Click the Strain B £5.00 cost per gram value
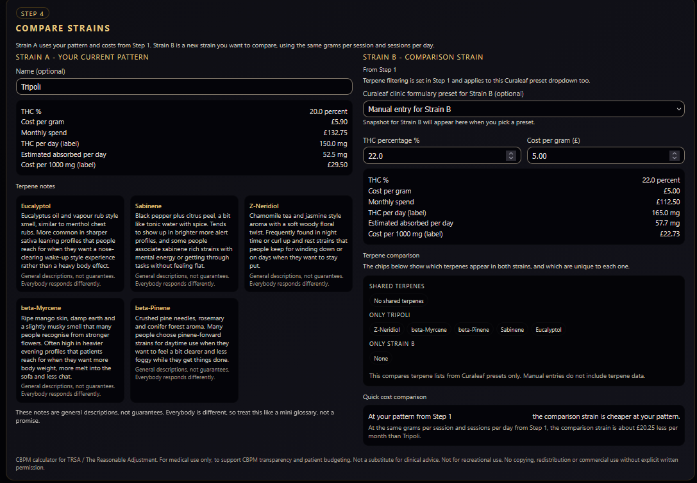697x483 pixels. (671, 191)
